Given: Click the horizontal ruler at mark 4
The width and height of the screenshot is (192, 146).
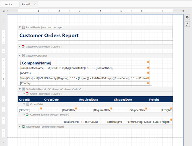Looking at the screenshot, I should (100, 11).
